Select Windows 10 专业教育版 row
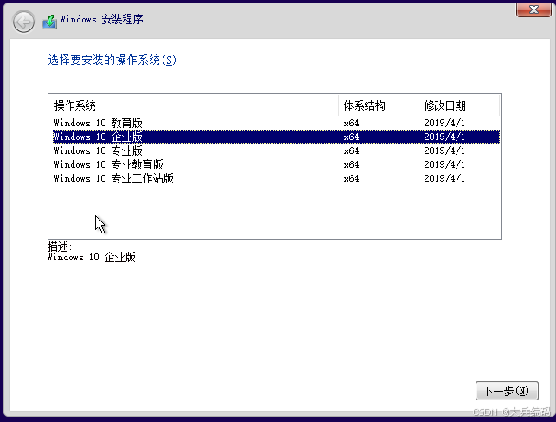 pos(276,164)
